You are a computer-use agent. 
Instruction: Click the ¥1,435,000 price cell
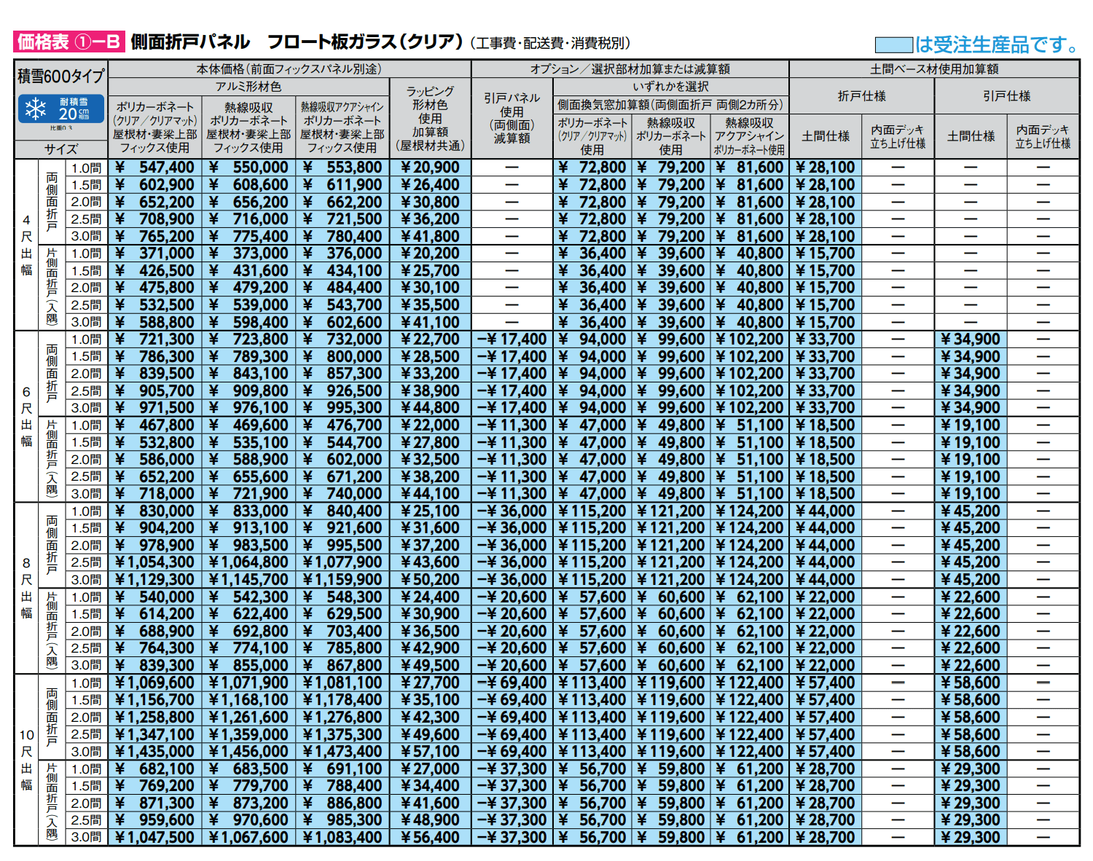(154, 752)
